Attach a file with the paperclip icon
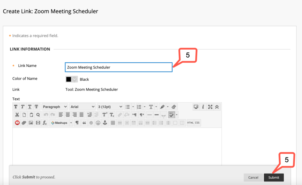Viewport: 302px width, 185px height. click(24, 123)
